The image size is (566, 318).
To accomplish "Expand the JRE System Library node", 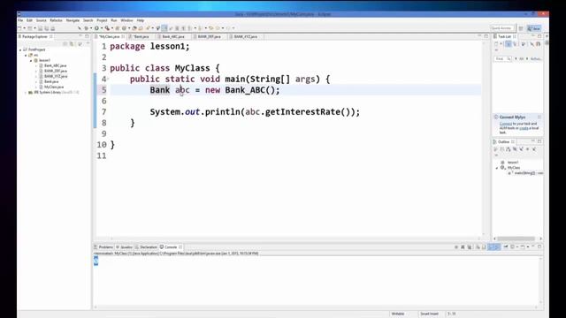I will 26,93.
